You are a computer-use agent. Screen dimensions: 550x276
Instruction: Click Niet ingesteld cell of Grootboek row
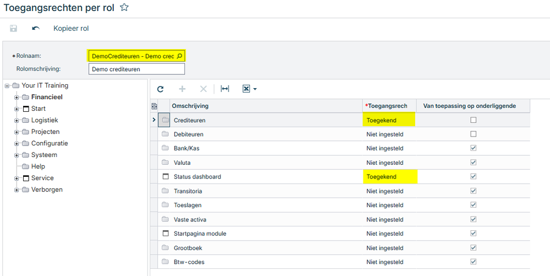(389, 248)
